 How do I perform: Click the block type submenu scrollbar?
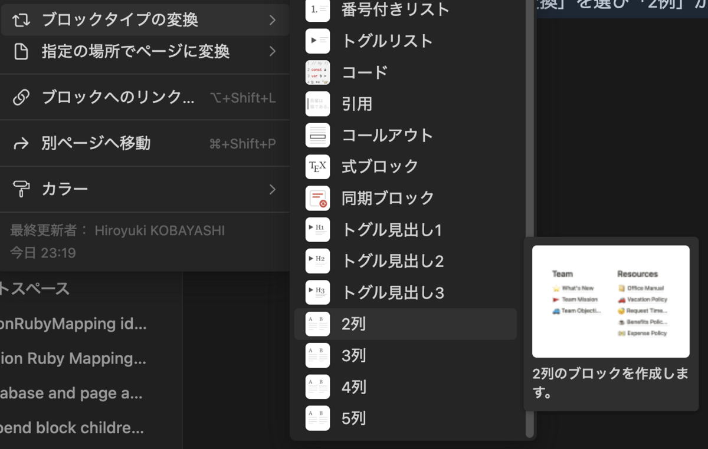pyautogui.click(x=529, y=218)
